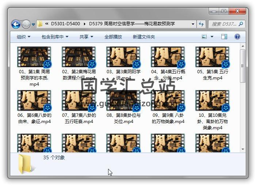Select video 08、第8集卦位与爻位.mp4

[x=123, y=107]
